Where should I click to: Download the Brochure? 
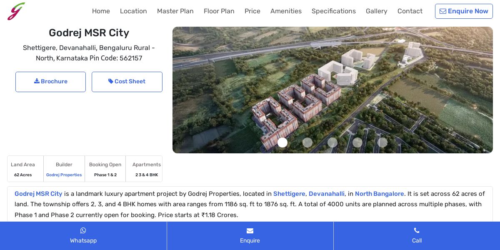click(x=50, y=82)
